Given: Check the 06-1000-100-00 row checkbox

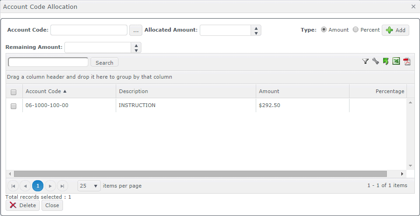Looking at the screenshot, I should pos(14,106).
